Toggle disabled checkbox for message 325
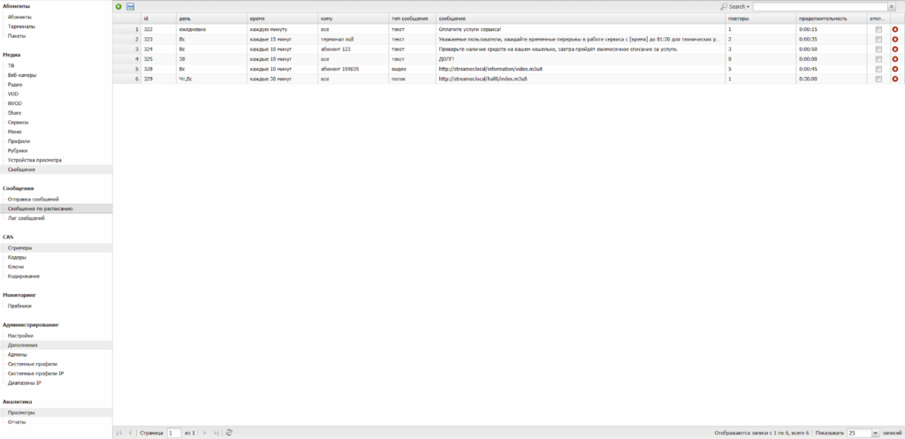 pyautogui.click(x=878, y=59)
